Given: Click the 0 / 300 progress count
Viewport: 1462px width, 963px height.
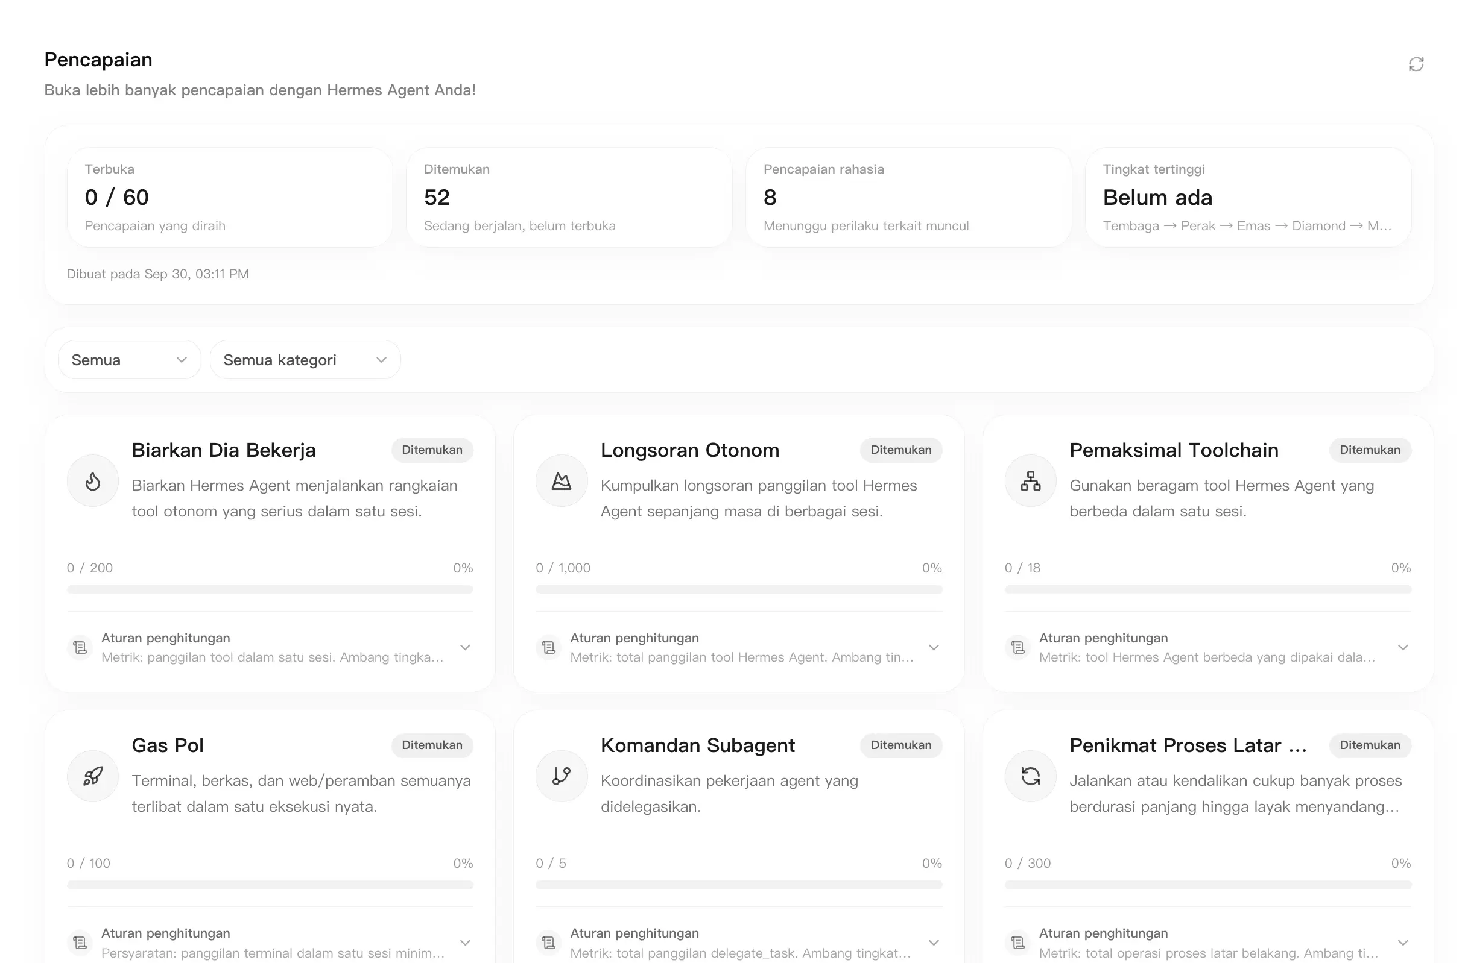Looking at the screenshot, I should (1028, 864).
